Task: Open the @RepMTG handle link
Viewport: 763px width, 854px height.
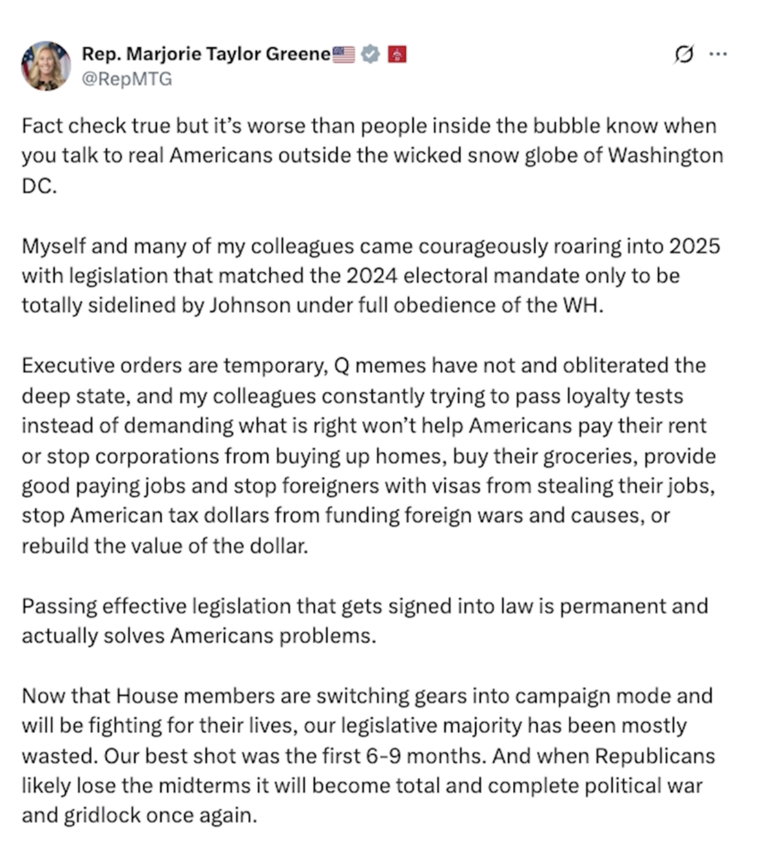Action: (x=126, y=79)
